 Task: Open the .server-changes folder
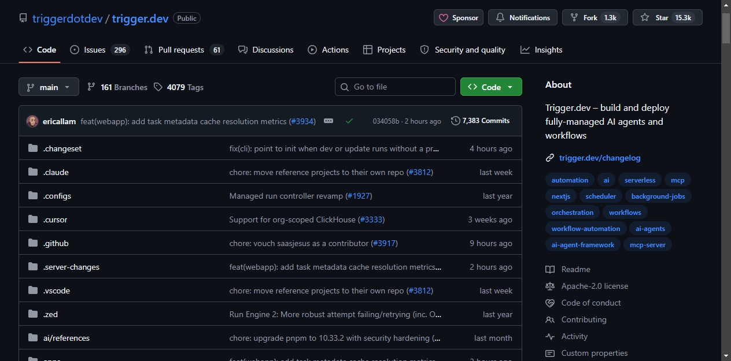pyautogui.click(x=71, y=267)
